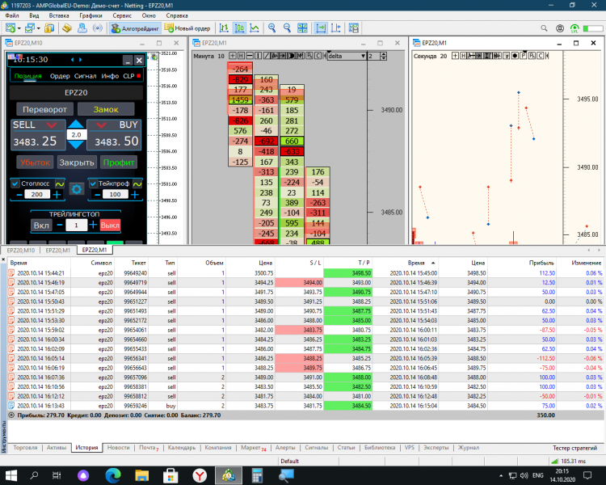Open the gear settings in trade panel
This screenshot has width=606, height=485.
pyautogui.click(x=77, y=189)
